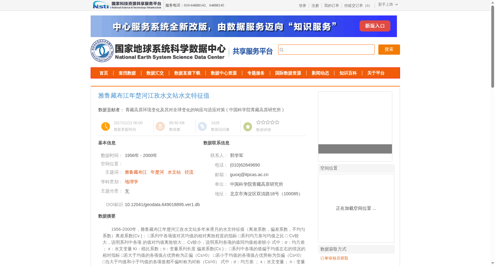Click the 数据时间 value 1956年 - 2000年
This screenshot has height=266, width=495.
(141, 155)
